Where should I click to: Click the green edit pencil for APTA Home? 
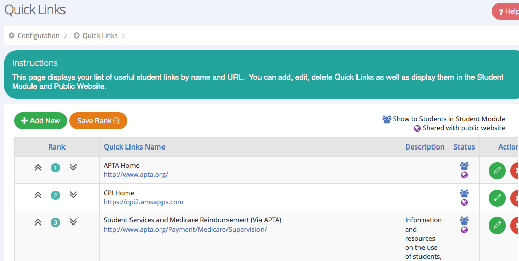[497, 171]
